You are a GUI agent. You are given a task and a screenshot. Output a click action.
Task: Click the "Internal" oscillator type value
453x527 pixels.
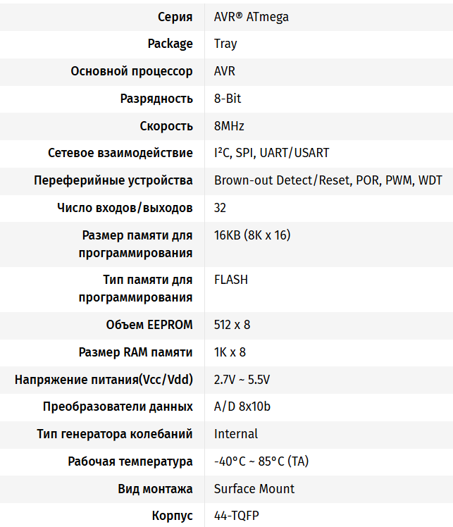tap(236, 434)
